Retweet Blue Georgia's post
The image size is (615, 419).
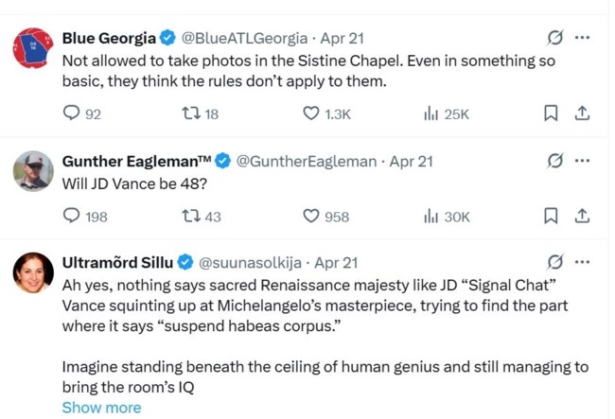click(189, 113)
